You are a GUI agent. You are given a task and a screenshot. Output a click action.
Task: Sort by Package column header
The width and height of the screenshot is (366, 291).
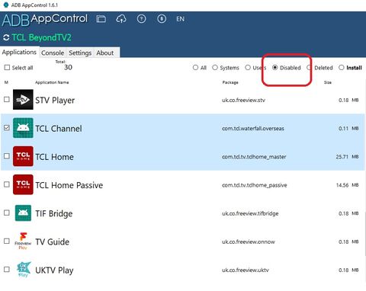pyautogui.click(x=230, y=82)
